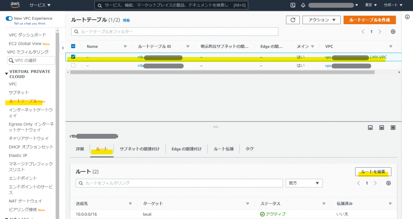Open the 東京 region selector
This screenshot has height=219, width=413.
coord(371,5)
